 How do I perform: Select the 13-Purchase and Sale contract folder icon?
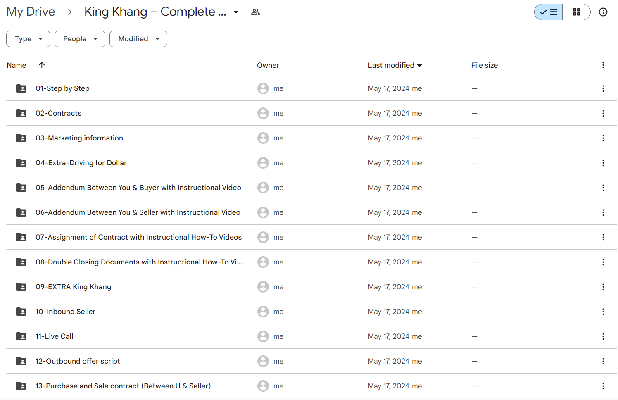point(21,386)
